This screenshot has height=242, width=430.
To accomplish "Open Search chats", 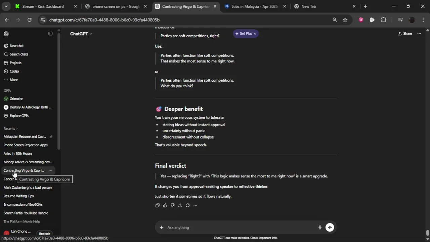I will click(19, 54).
